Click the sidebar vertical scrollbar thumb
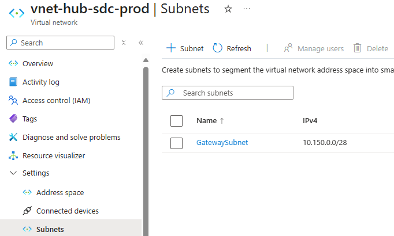Screen dimensions: 394x236 point(146,151)
